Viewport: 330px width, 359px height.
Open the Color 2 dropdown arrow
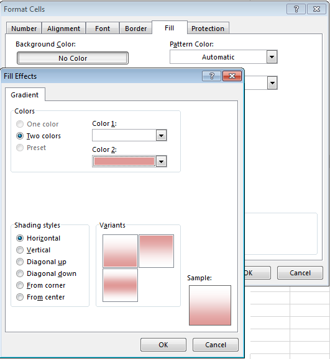pyautogui.click(x=162, y=161)
